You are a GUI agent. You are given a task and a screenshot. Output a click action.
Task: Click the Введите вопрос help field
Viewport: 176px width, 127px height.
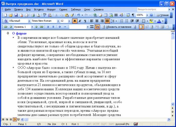tap(152, 9)
